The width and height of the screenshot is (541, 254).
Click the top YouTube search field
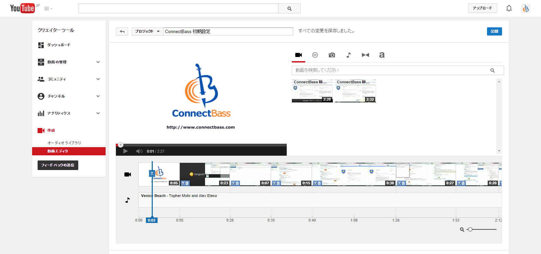[178, 9]
